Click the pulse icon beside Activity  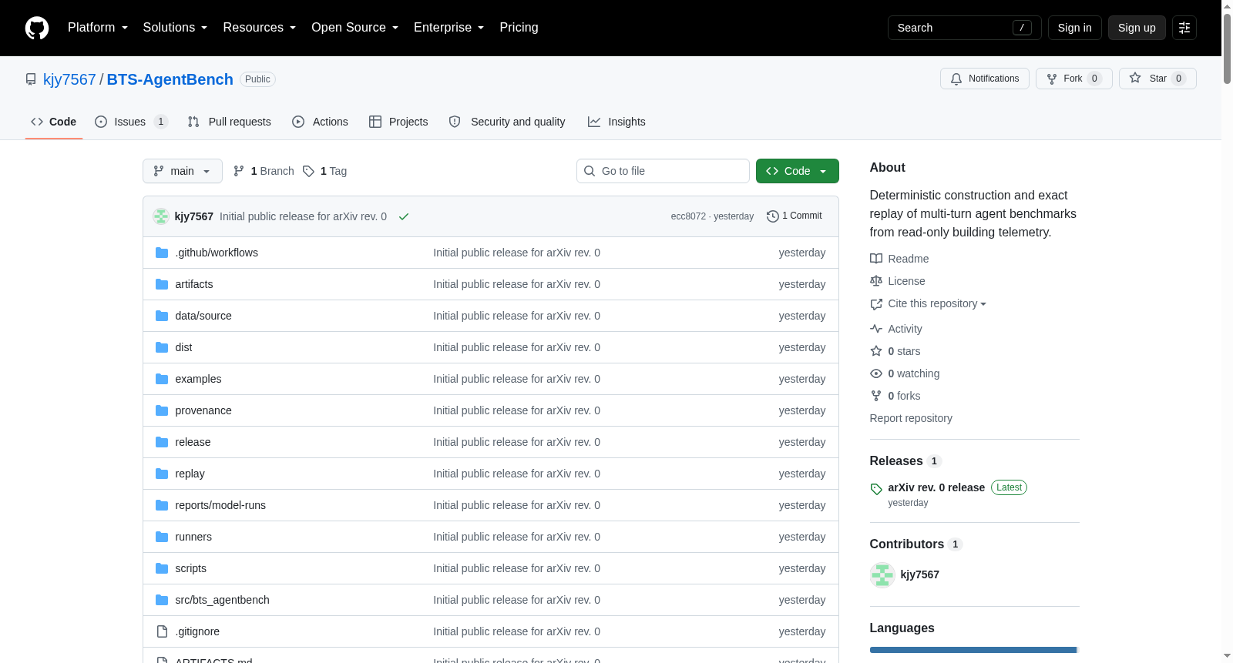pos(876,329)
